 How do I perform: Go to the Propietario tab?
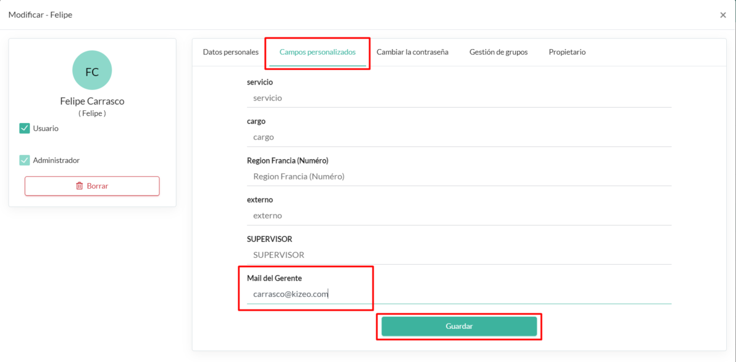pyautogui.click(x=567, y=52)
